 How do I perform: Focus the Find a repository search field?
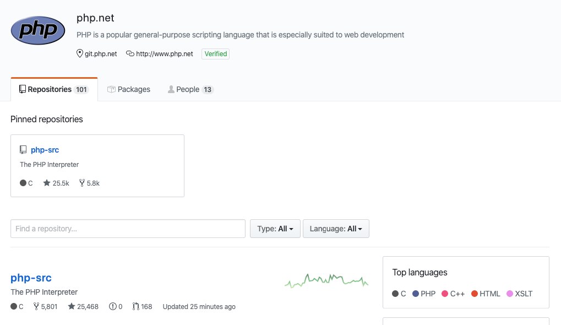click(x=128, y=229)
